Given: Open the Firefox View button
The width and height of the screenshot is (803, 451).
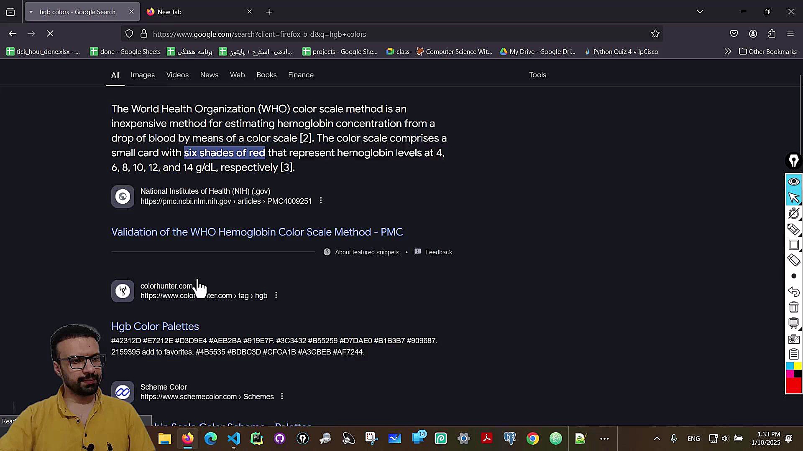Looking at the screenshot, I should [10, 12].
